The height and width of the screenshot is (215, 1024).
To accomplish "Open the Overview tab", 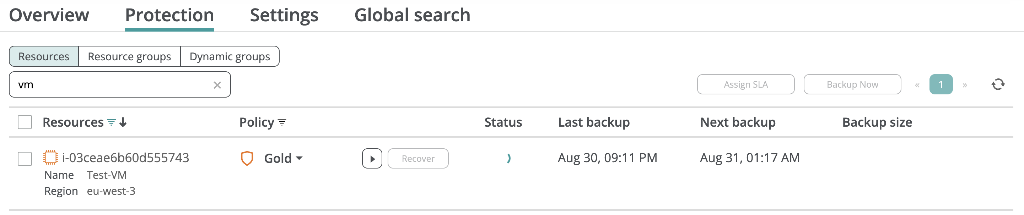I will 49,15.
